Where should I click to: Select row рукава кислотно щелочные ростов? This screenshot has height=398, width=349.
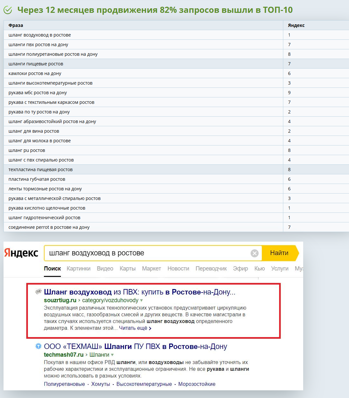pos(176,208)
